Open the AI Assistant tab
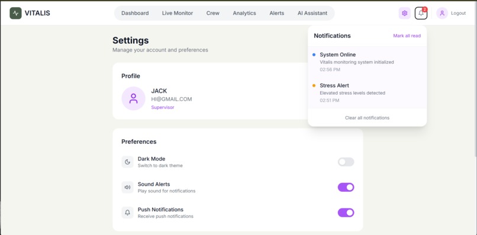 312,14
